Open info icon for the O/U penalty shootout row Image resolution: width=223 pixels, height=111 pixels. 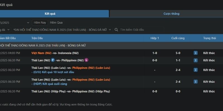(196, 70)
